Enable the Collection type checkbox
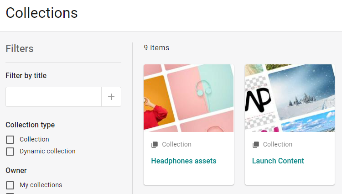Screen dimensions: 342x194 (10, 140)
